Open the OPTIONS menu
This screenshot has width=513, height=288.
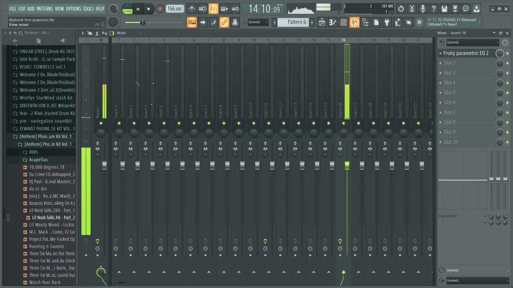click(x=73, y=8)
